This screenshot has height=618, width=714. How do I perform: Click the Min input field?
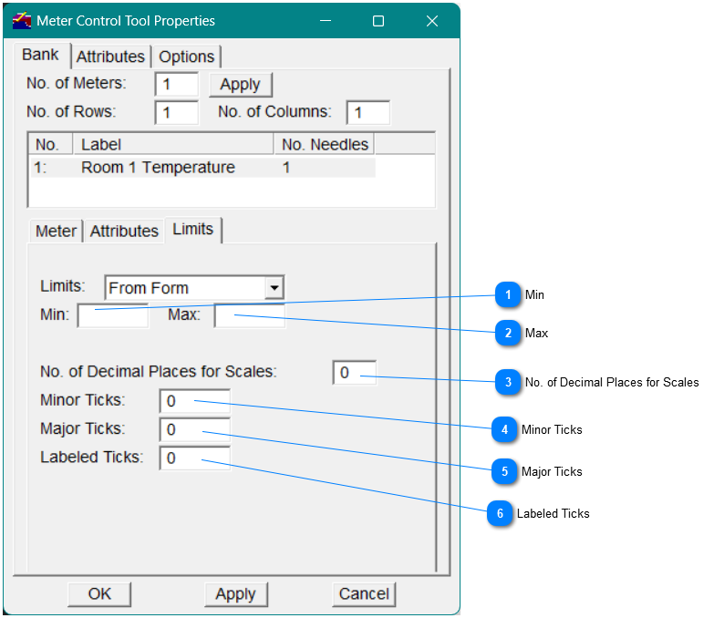[113, 315]
